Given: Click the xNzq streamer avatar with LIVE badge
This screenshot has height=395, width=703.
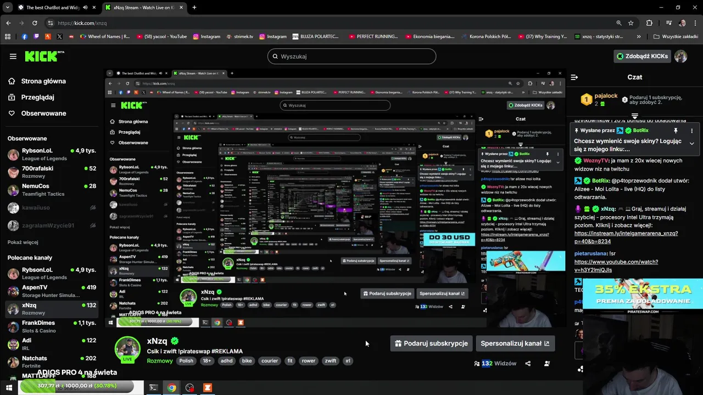Looking at the screenshot, I should (127, 350).
